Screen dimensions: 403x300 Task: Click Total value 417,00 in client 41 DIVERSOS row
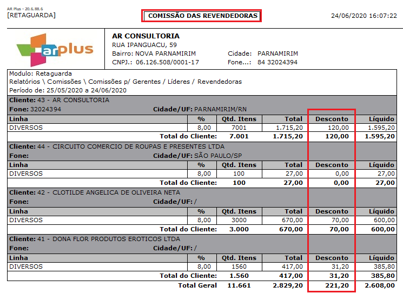tap(292, 266)
